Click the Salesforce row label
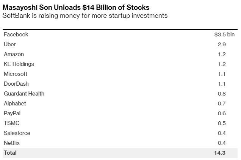This screenshot has width=241, height=160. pyautogui.click(x=17, y=133)
